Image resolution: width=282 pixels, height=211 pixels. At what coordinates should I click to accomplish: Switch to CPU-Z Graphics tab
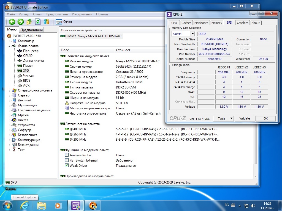242,23
